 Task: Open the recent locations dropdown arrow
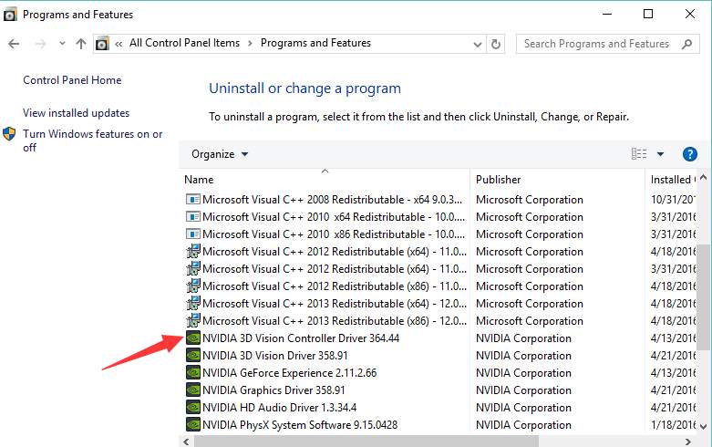pyautogui.click(x=62, y=44)
